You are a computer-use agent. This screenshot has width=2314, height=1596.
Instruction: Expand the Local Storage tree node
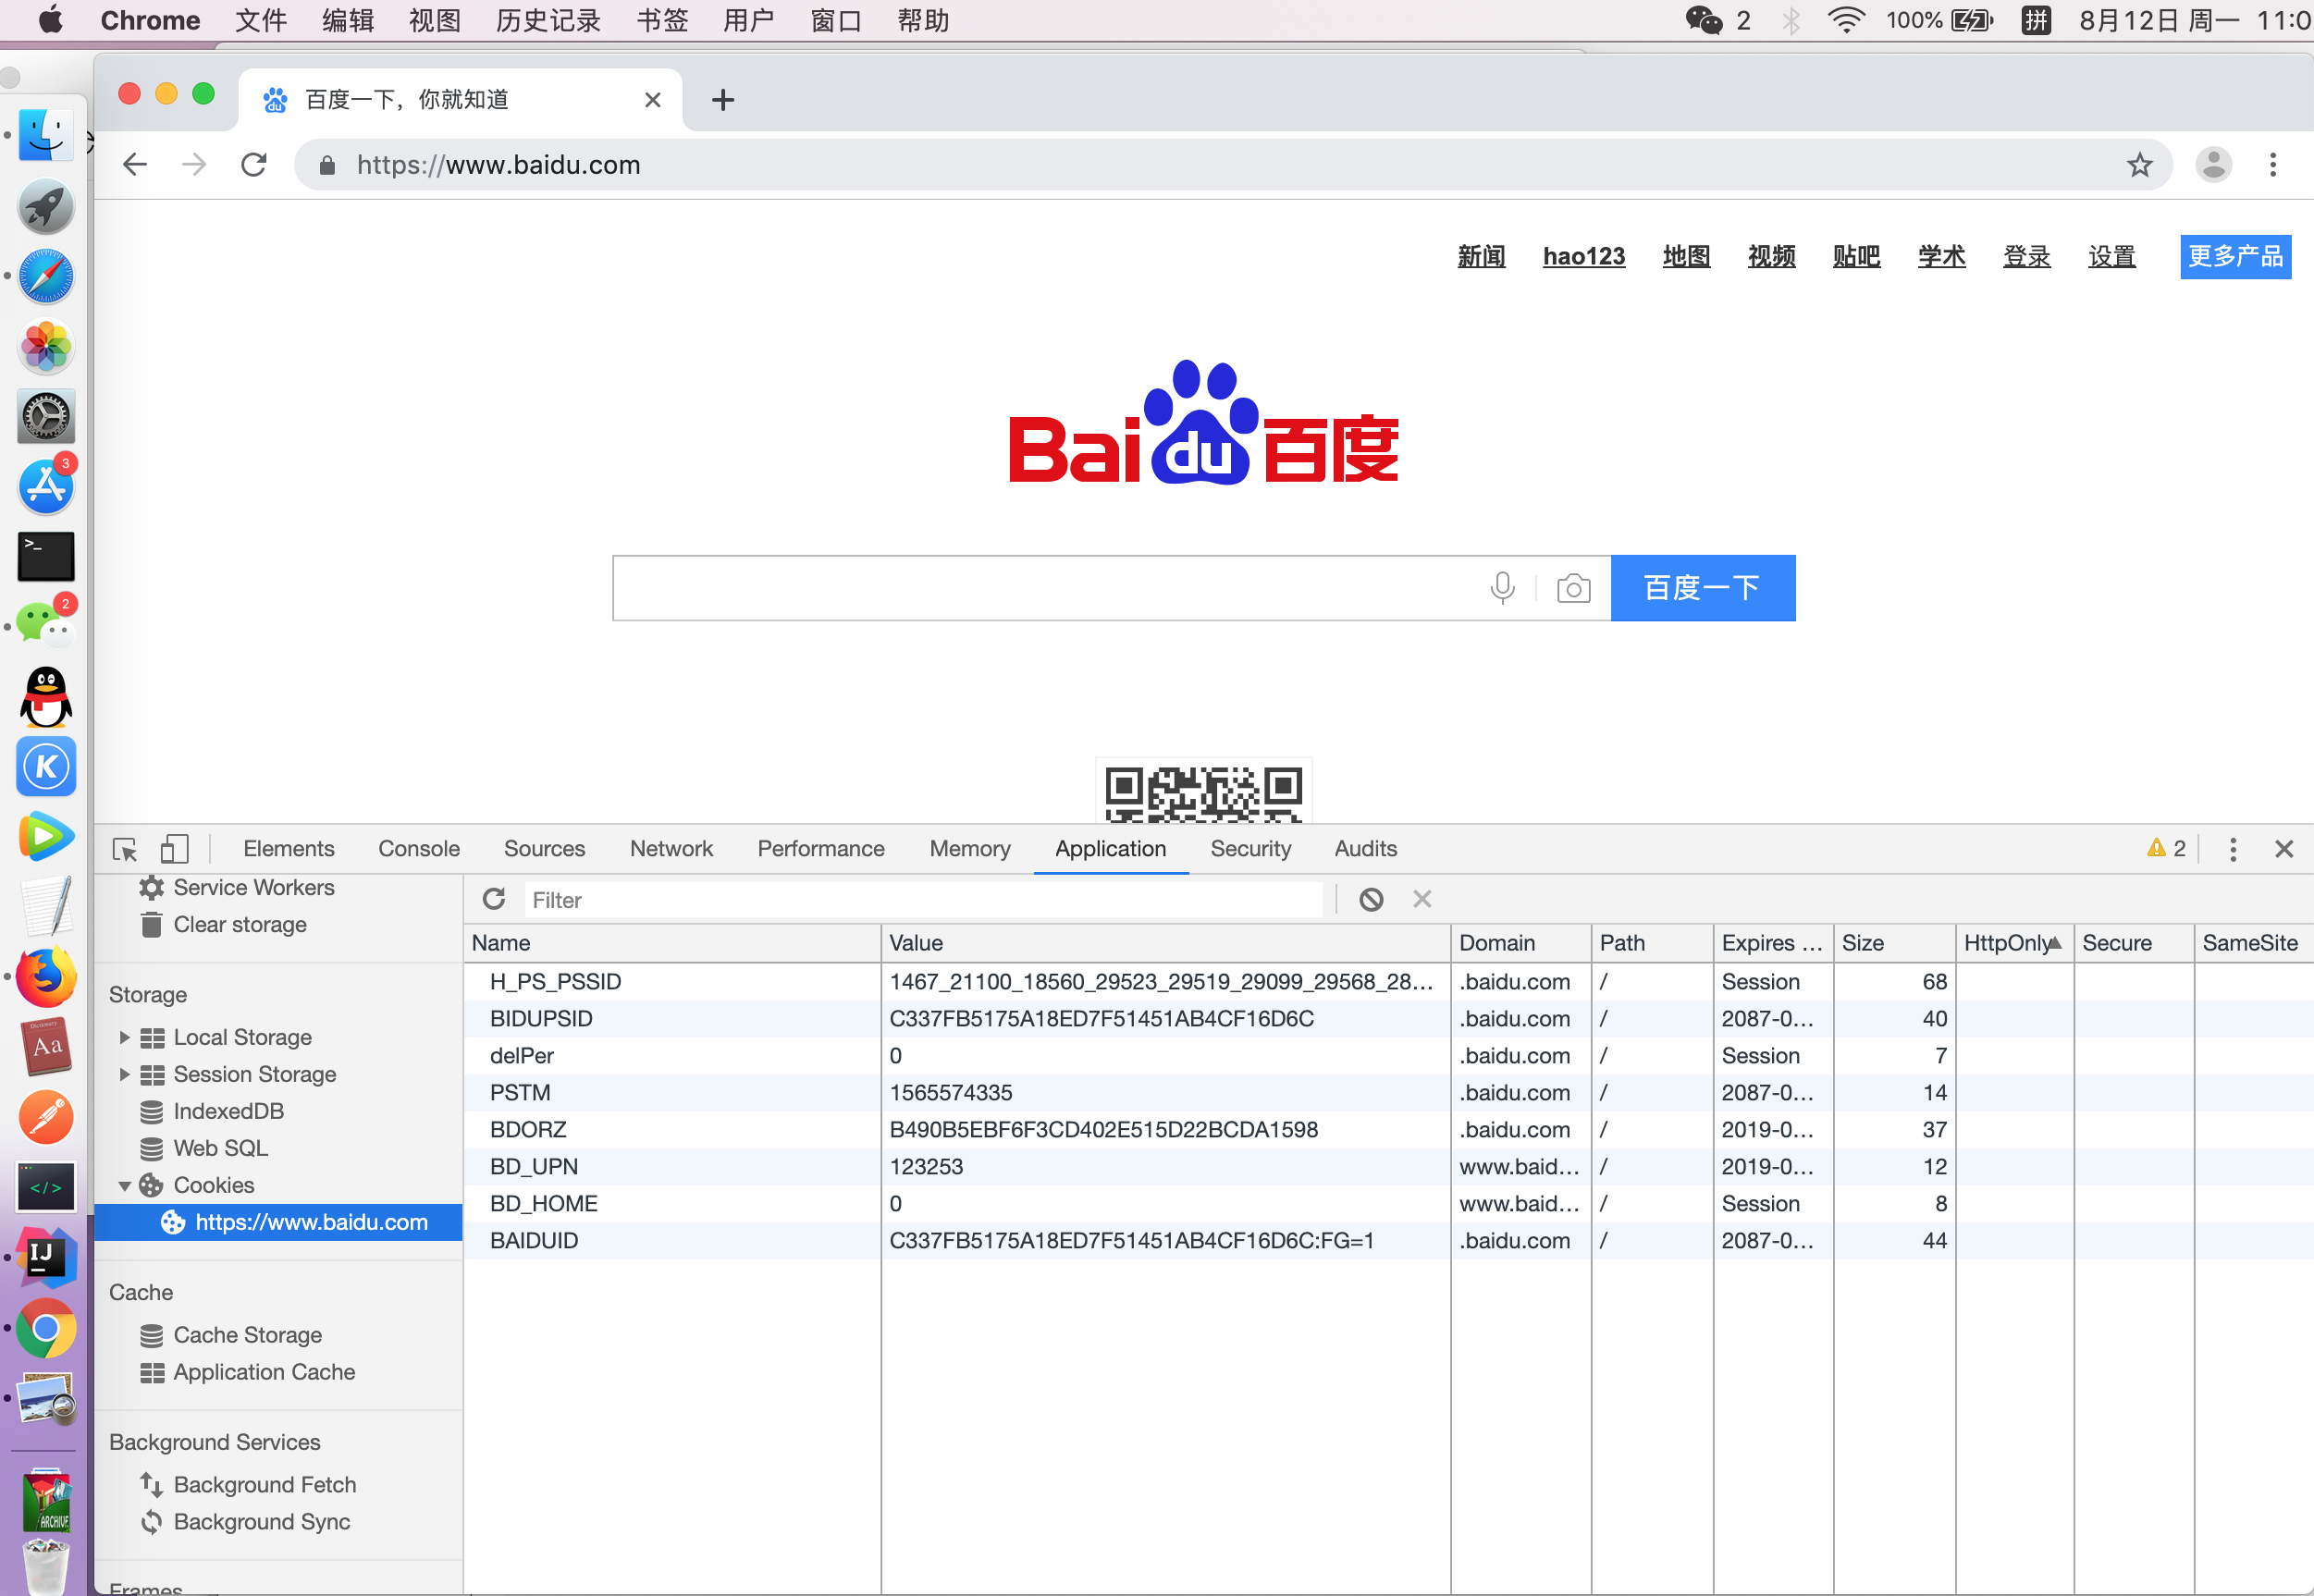pos(124,1037)
